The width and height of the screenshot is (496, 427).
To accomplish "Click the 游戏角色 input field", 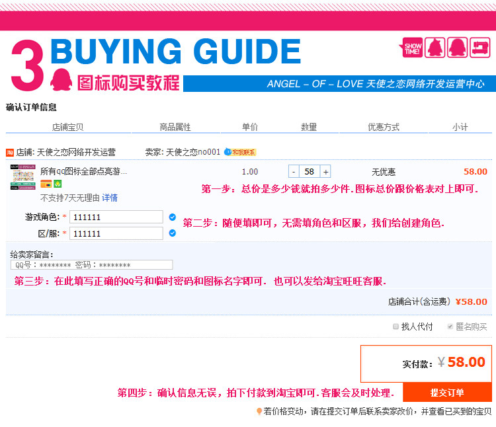I will click(116, 217).
